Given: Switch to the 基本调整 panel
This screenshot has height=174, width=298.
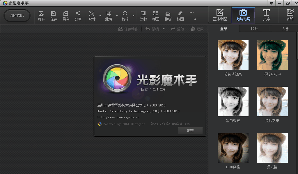Looking at the screenshot, I should coord(220,15).
